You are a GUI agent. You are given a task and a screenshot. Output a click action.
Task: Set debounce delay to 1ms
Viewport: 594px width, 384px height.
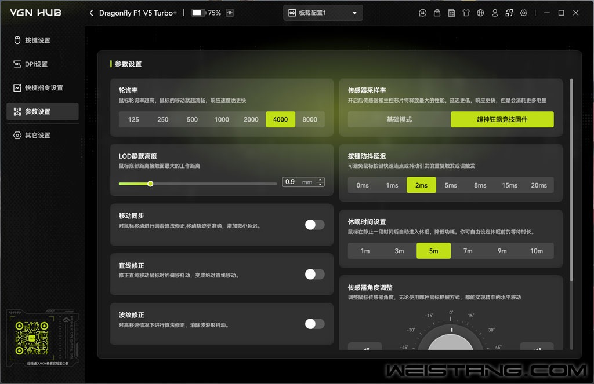tap(392, 185)
